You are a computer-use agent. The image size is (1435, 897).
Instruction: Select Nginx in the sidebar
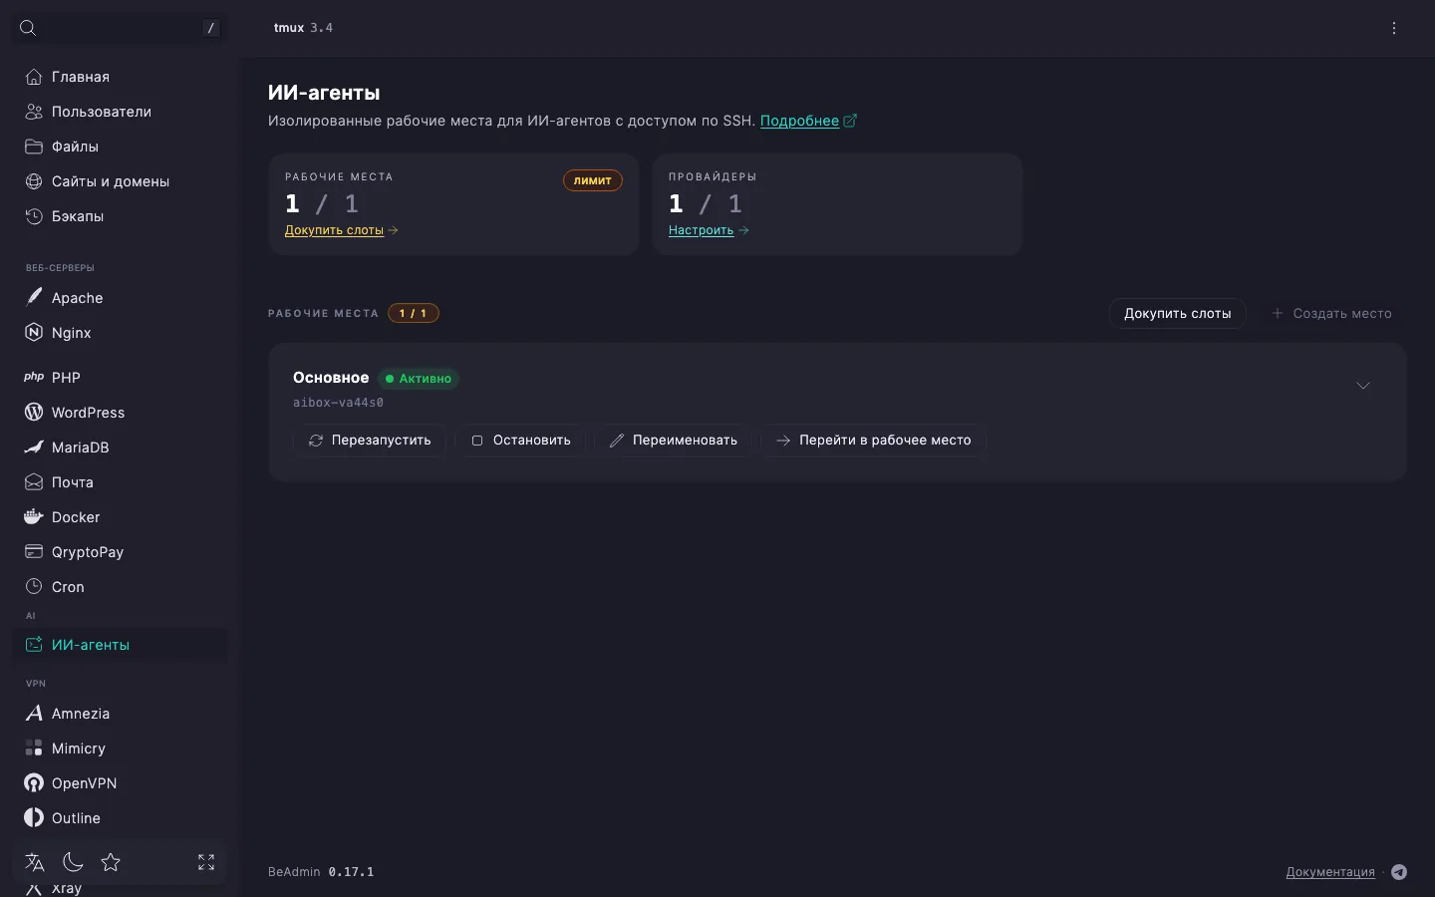120,333
